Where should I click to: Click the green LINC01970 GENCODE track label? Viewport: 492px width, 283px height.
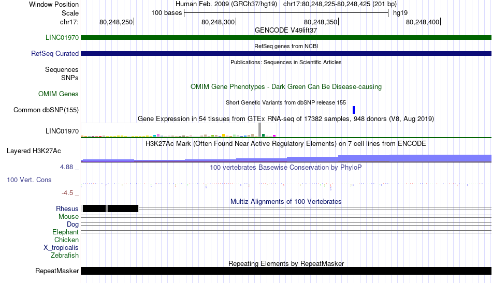tap(62, 38)
